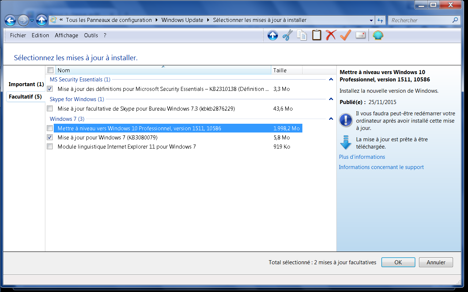The image size is (468, 292).
Task: Sort by the Nom column header
Action: click(163, 70)
